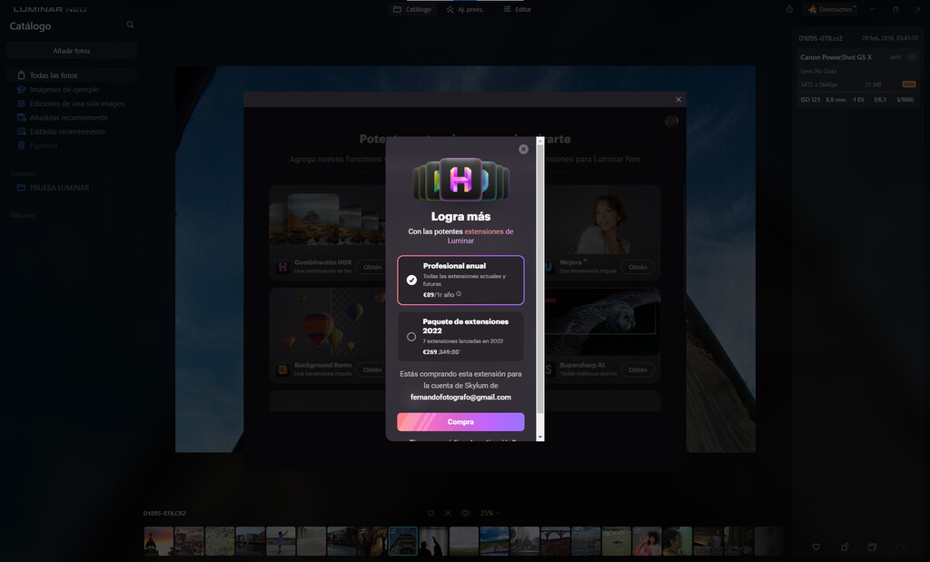Click the X reject icon above the filmstrip
Image resolution: width=930 pixels, height=562 pixels.
click(x=448, y=513)
